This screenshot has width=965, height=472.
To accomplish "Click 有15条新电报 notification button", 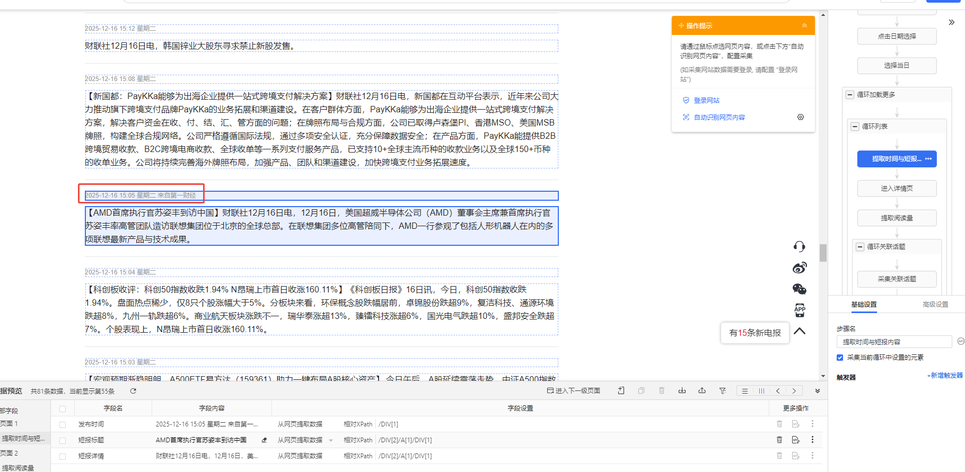I will [x=755, y=333].
